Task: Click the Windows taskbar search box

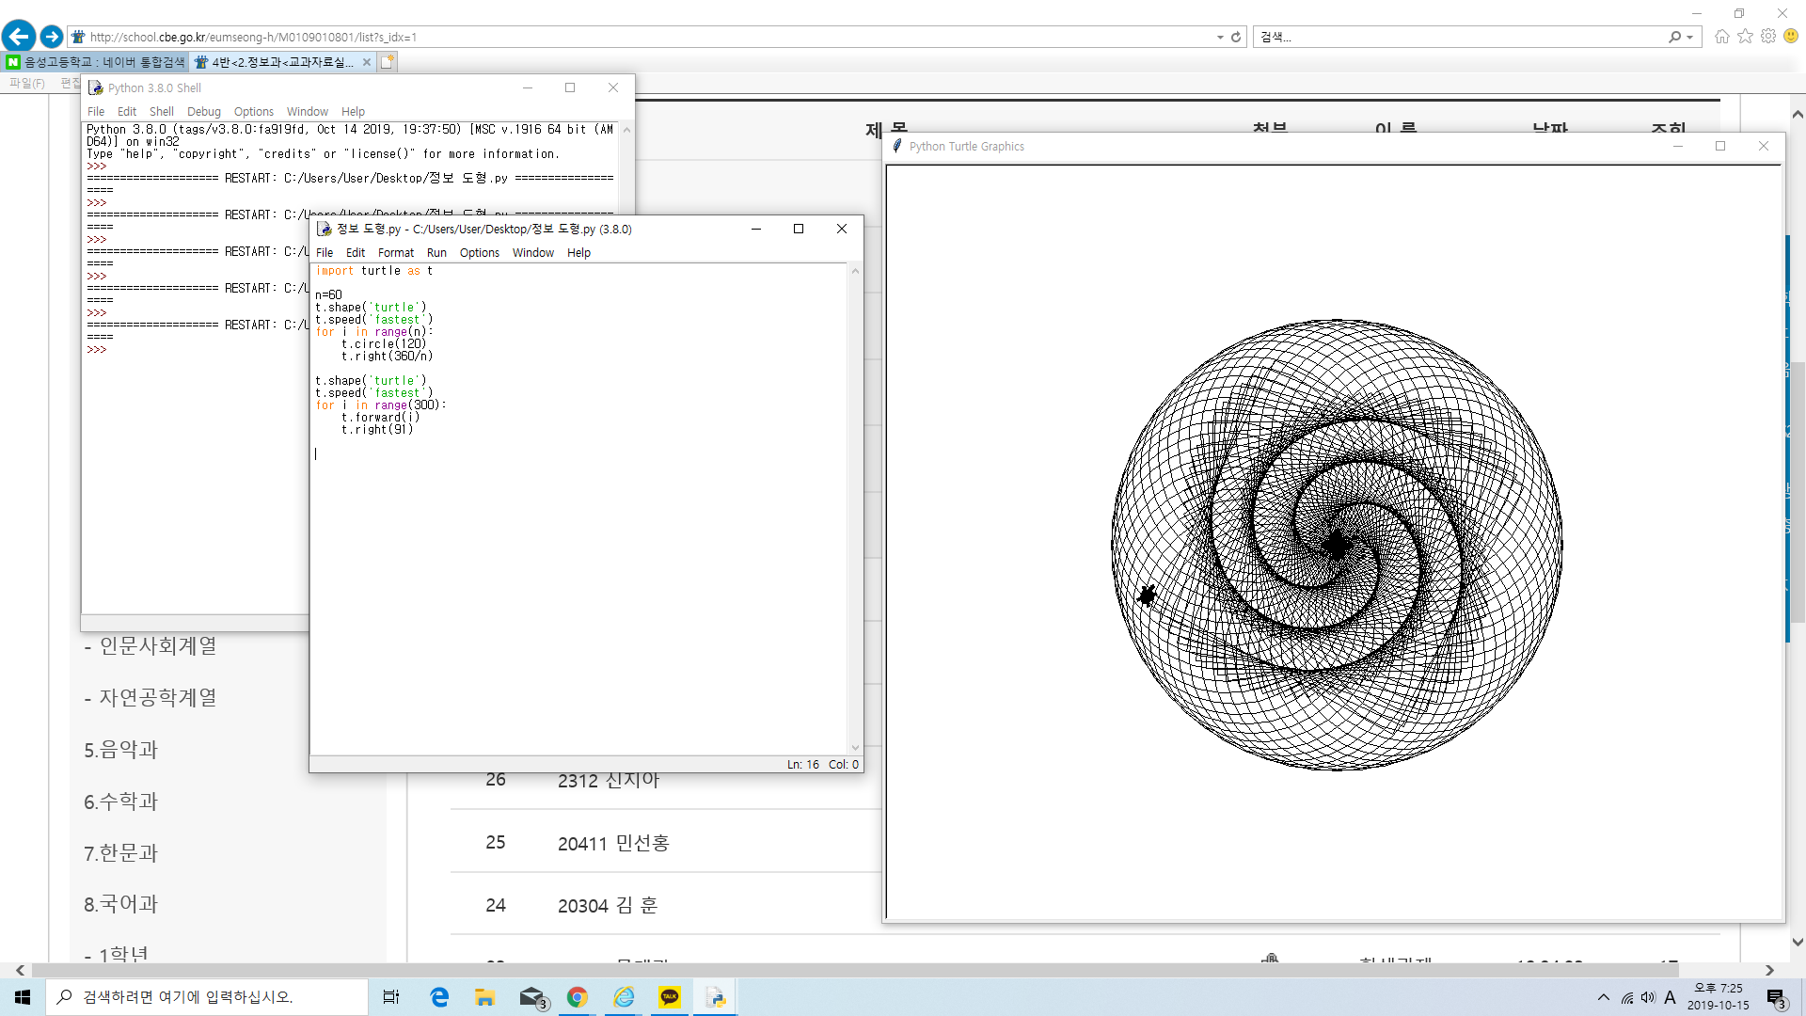Action: [207, 997]
